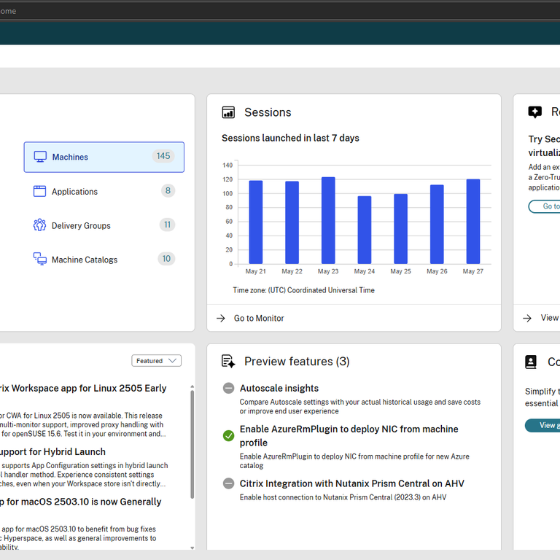Open the Go to Monitor link
Image resolution: width=560 pixels, height=560 pixels.
tap(259, 318)
